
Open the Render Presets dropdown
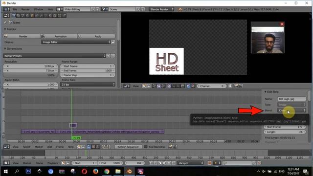tap(54, 56)
